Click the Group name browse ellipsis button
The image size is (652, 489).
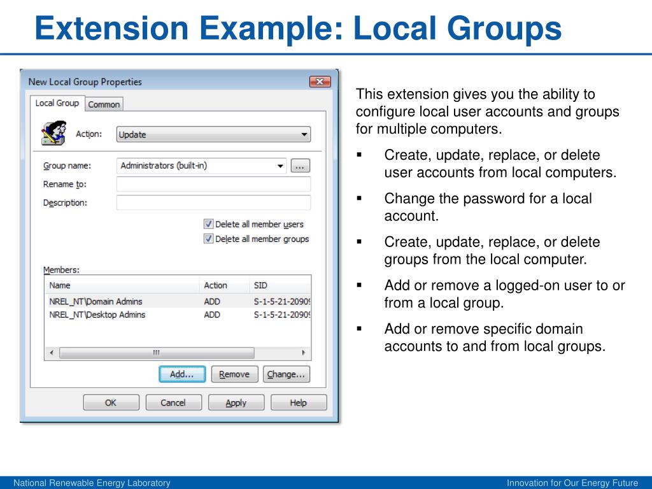click(x=300, y=166)
